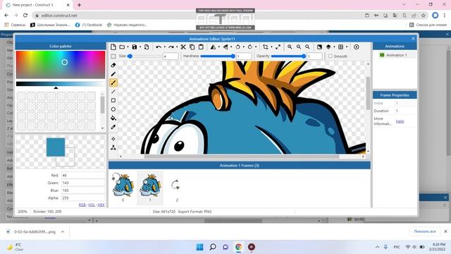Click the zoom in magnifier icon
Viewport: 451px width, 254px height.
click(290, 47)
